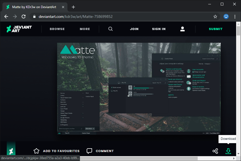This screenshot has width=241, height=161.
Task: Go back with the browser back arrow
Action: (x=6, y=17)
